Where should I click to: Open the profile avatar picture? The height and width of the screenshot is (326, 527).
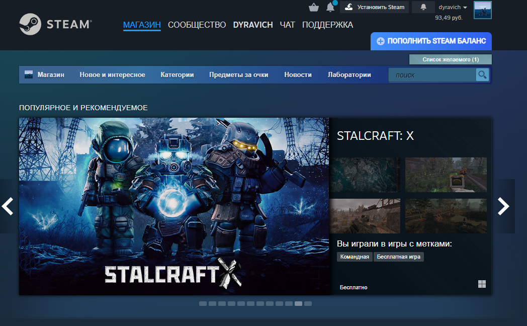(483, 10)
